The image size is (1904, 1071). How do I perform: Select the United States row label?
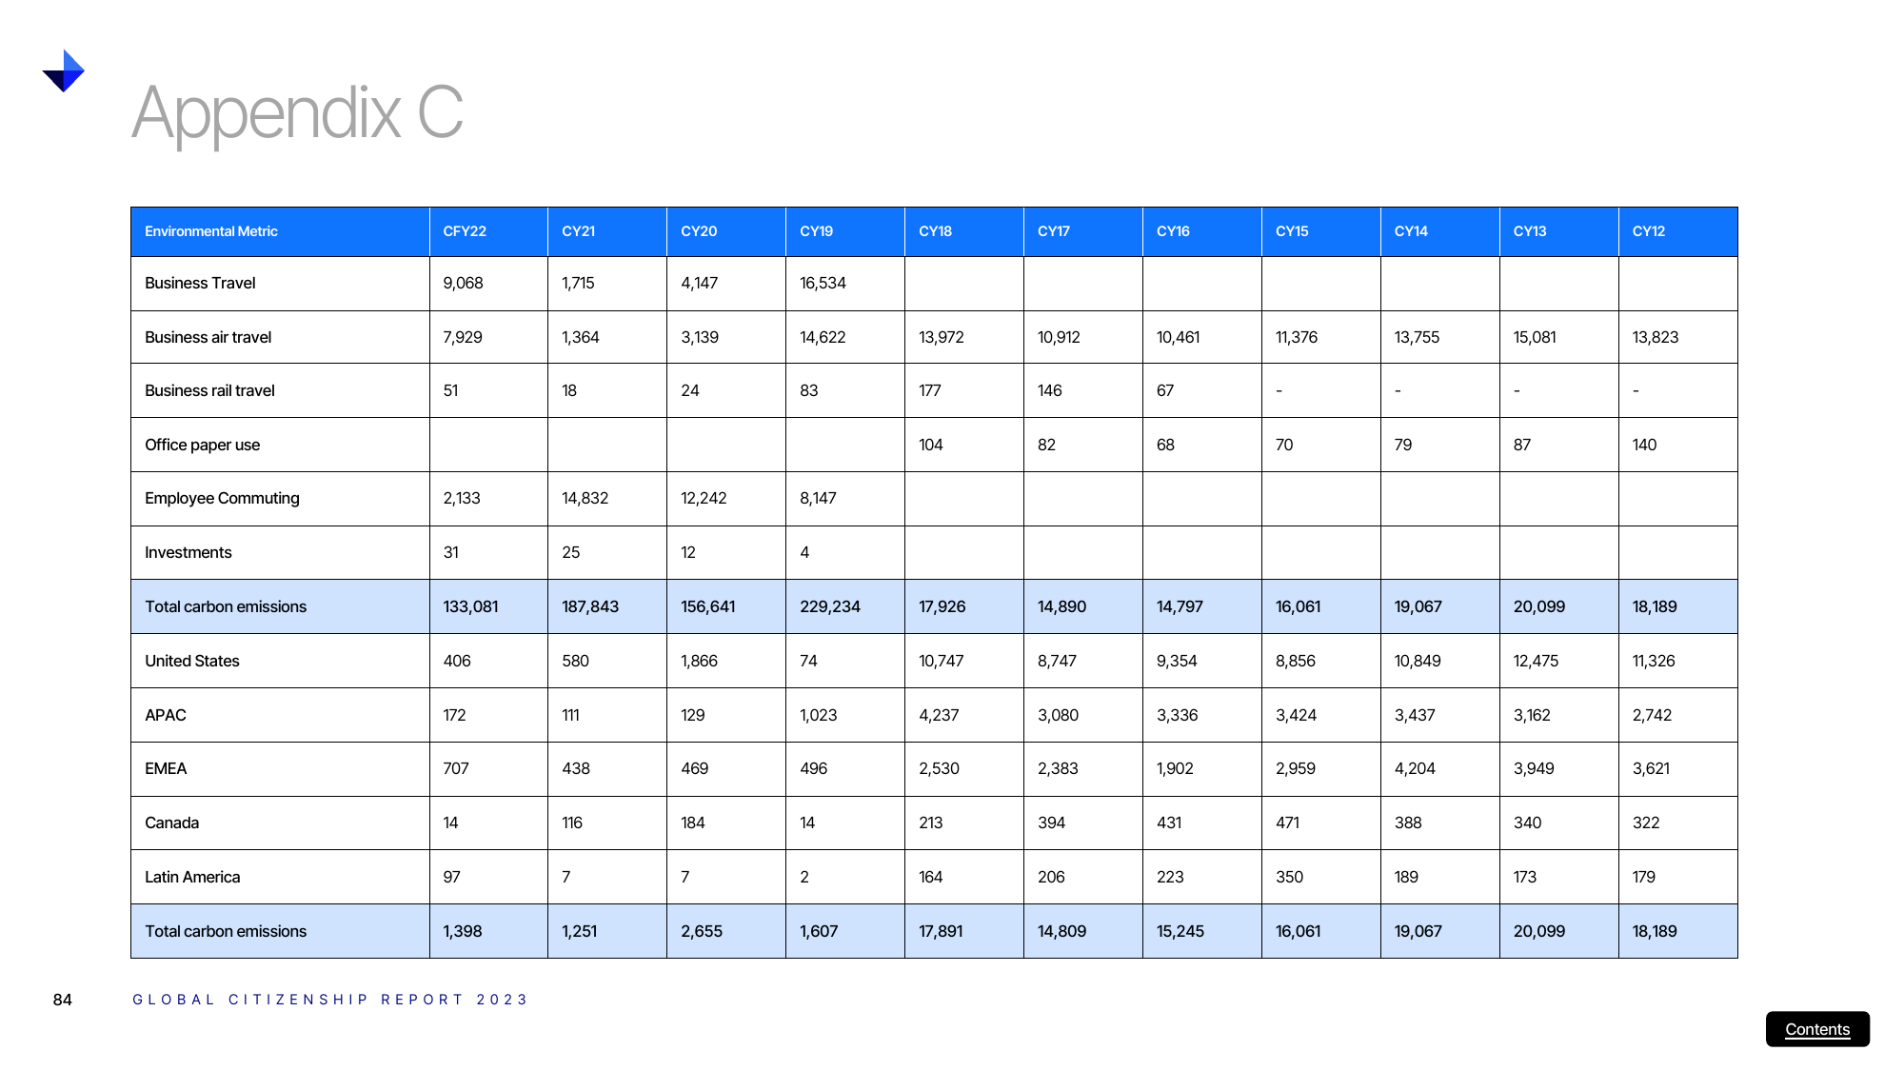pyautogui.click(x=191, y=661)
